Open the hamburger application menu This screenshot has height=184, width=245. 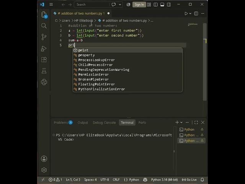click(x=51, y=5)
